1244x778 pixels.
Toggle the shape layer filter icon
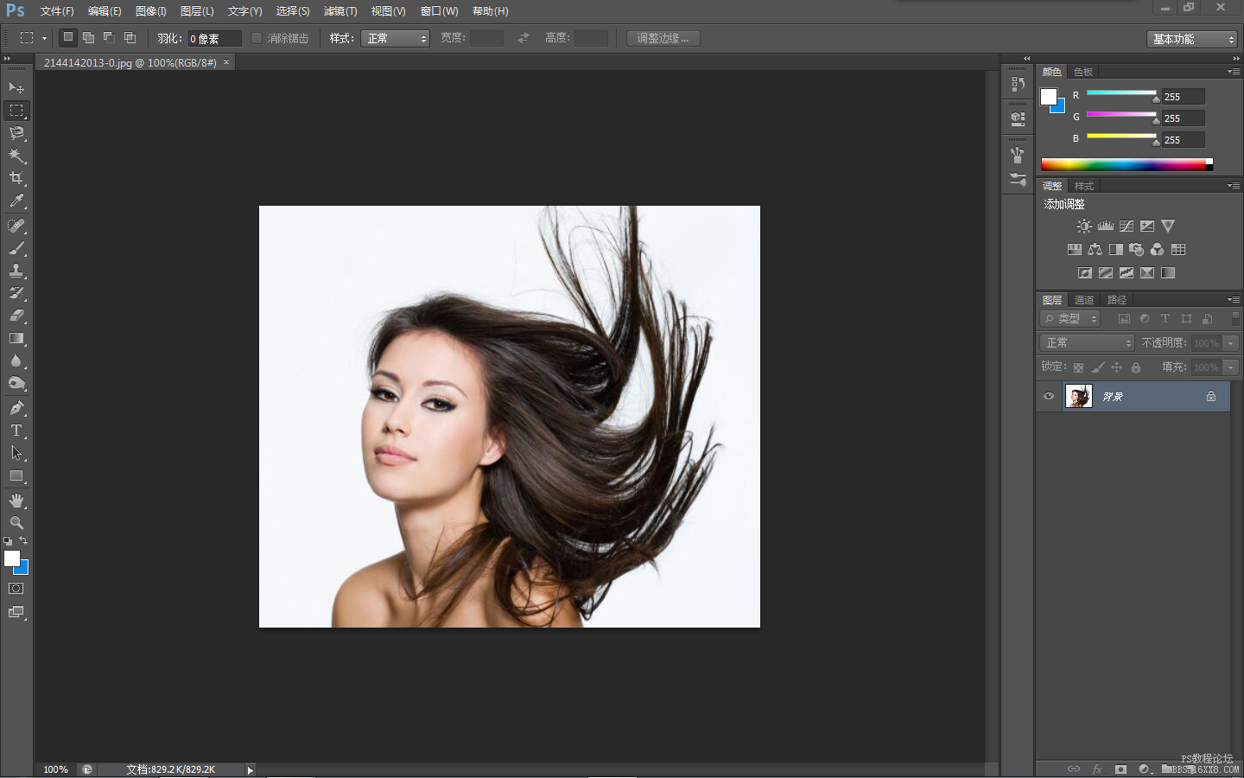coord(1186,319)
